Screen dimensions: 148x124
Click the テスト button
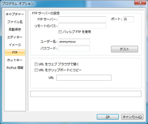click(125, 49)
